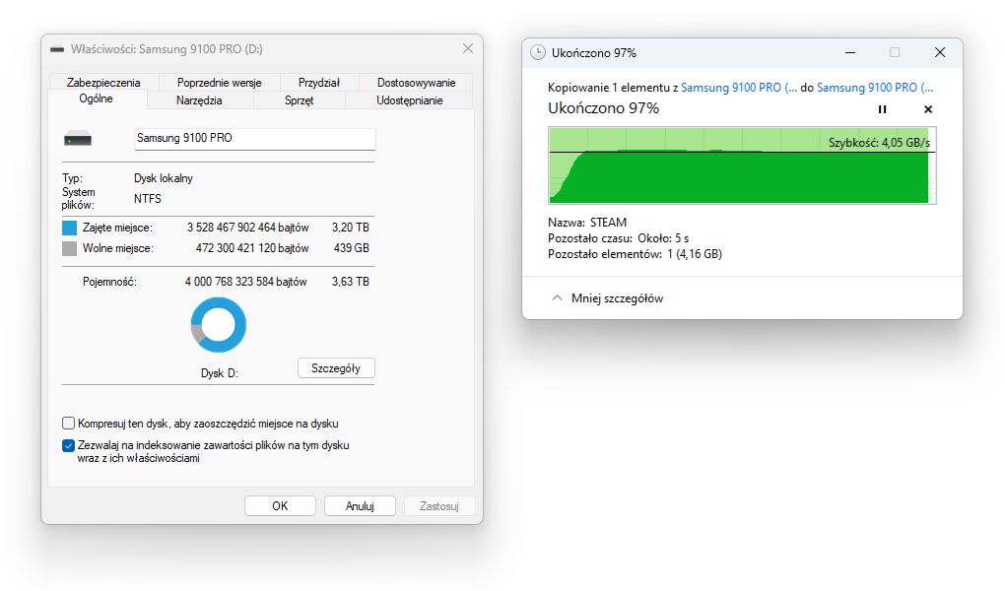
Task: Select the Ogólne tab
Action: coord(97,98)
